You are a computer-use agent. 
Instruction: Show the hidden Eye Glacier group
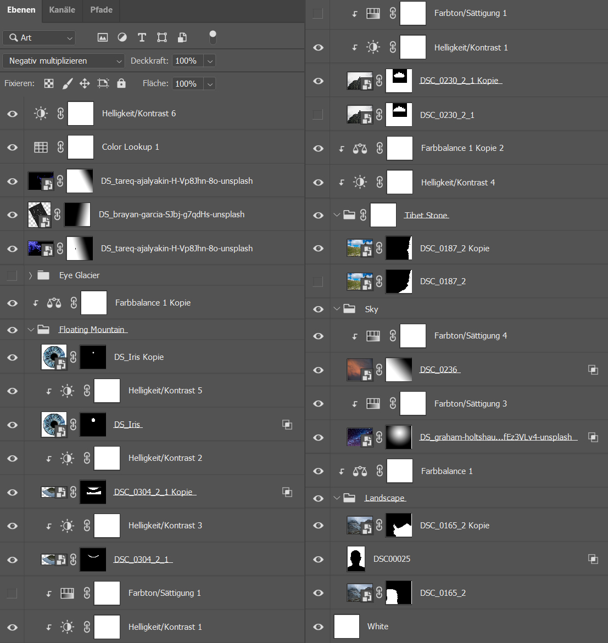coord(12,275)
